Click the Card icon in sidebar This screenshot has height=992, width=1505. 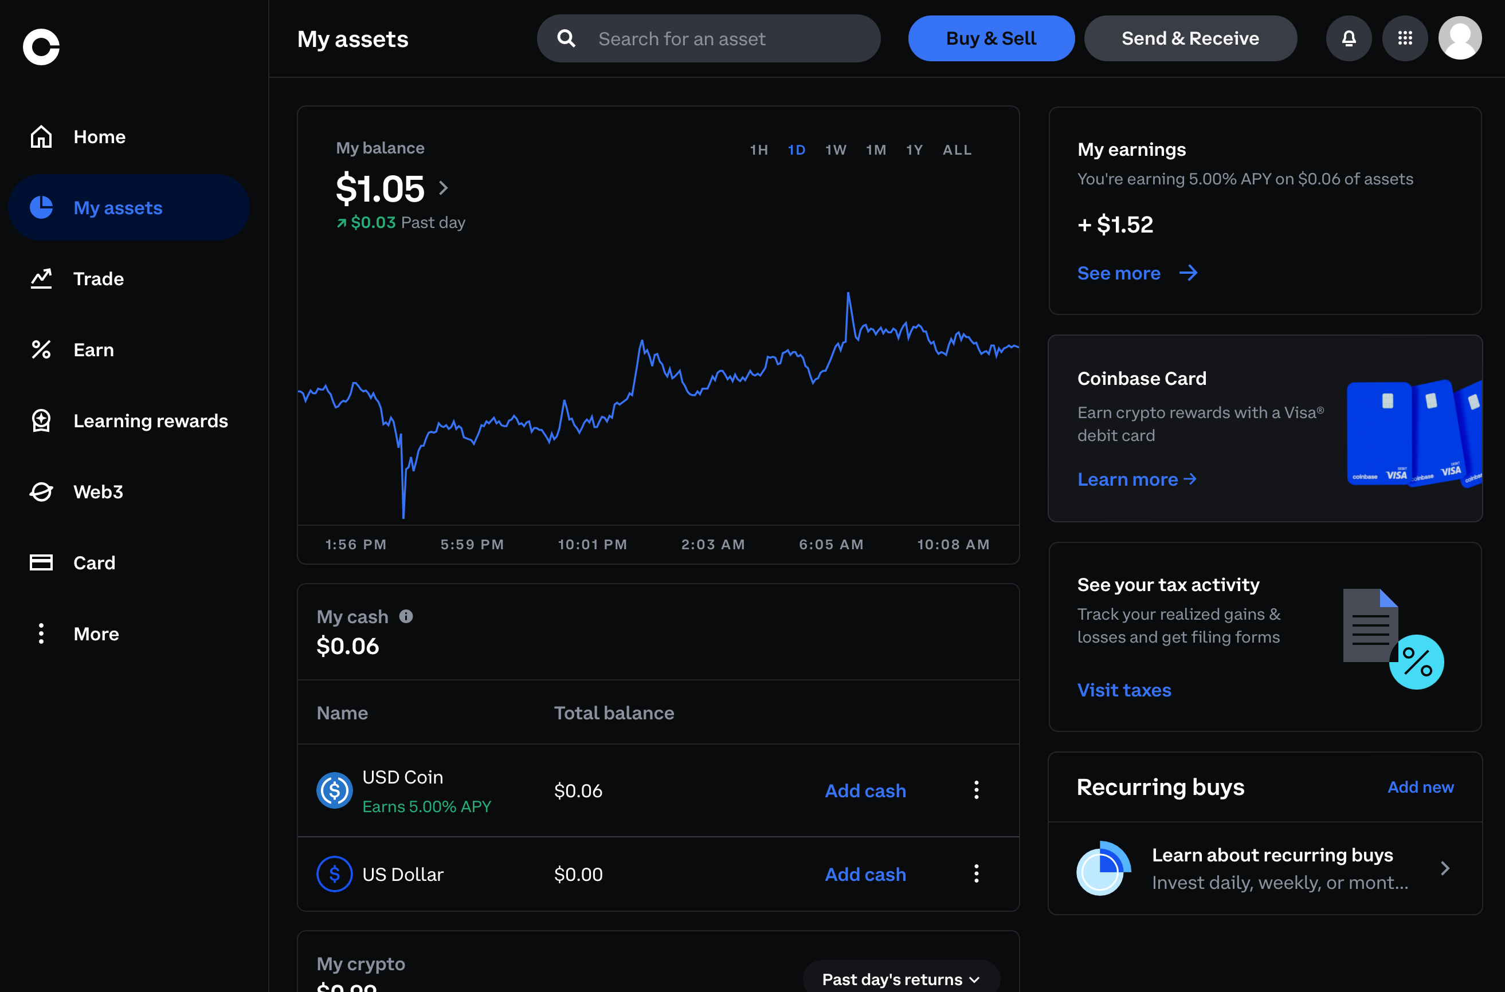[x=41, y=562]
